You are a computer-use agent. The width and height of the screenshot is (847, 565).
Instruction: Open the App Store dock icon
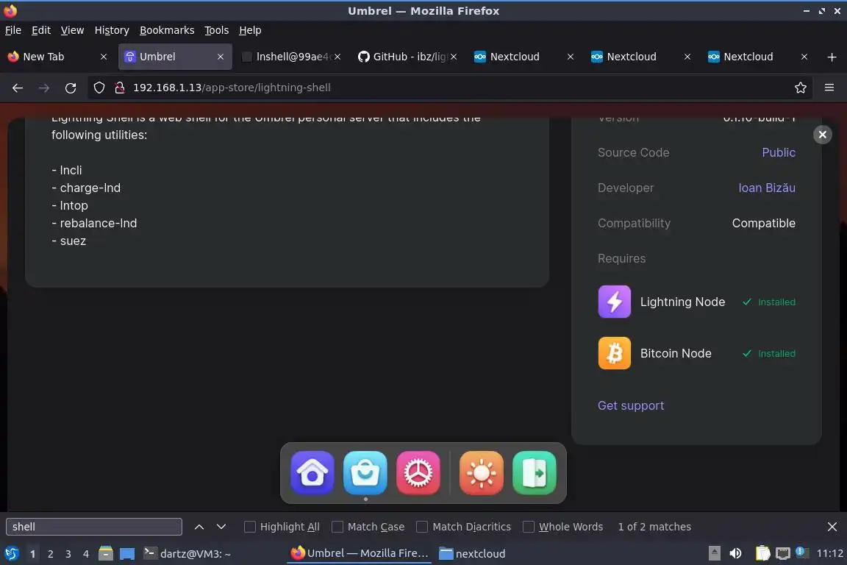(365, 473)
